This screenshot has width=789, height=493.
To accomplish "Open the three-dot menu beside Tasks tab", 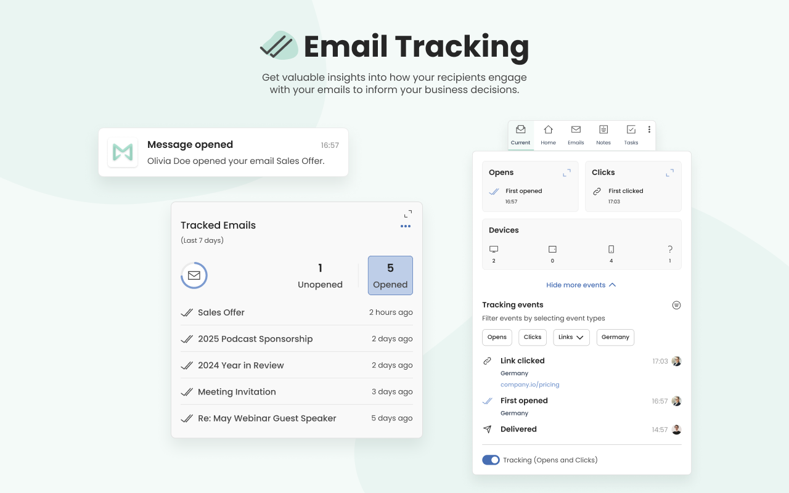I will coord(649,129).
